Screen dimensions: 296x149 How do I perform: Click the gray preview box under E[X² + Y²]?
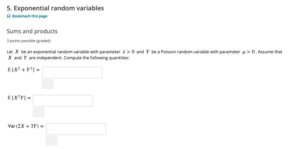click(48, 84)
